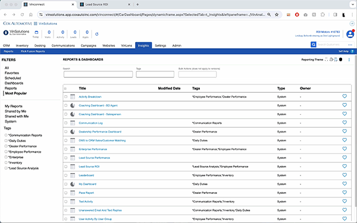Favorite Dealership Performance Dashboard heart
Screen dimensions: 357x223
[x=345, y=131]
